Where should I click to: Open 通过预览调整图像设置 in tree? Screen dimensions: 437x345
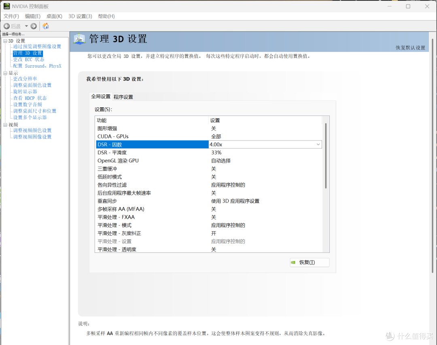pos(37,46)
